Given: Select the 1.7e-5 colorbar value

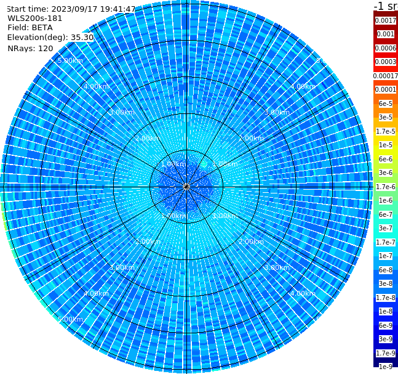Looking at the screenshot, I should pos(385,131).
